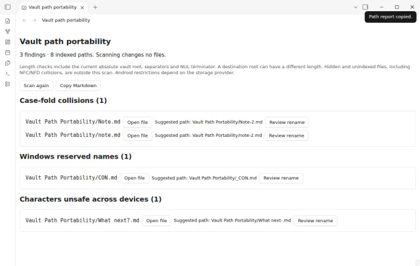Open file for lowercase note.md
The width and height of the screenshot is (420, 266).
click(x=137, y=136)
